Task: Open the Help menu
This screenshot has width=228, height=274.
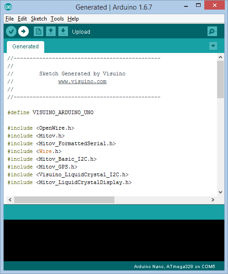Action: pyautogui.click(x=73, y=19)
